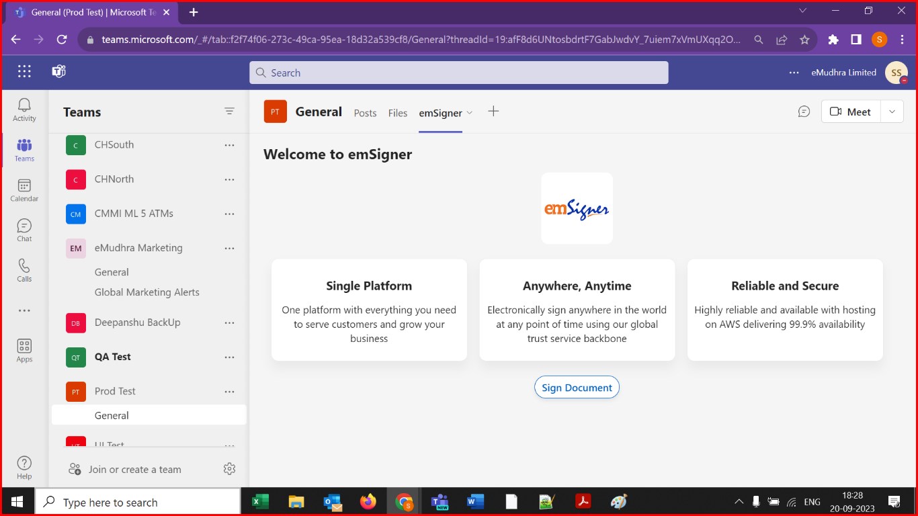Click the browser address bar URL
Viewport: 918px width, 516px height.
coord(421,40)
